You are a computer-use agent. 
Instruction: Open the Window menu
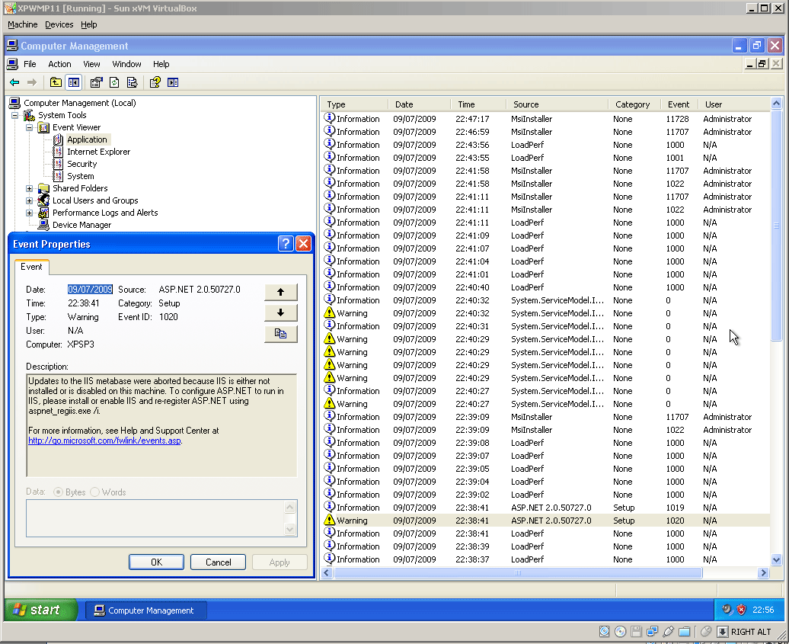pos(126,64)
